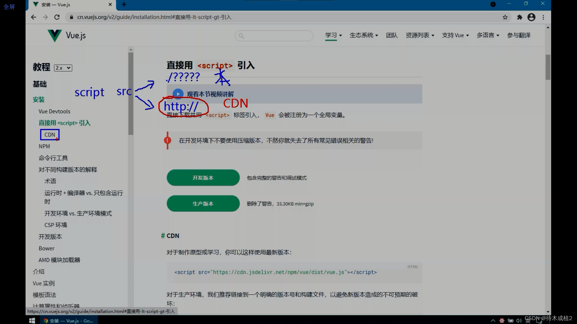Click the video play button icon
The height and width of the screenshot is (324, 577).
(x=178, y=94)
